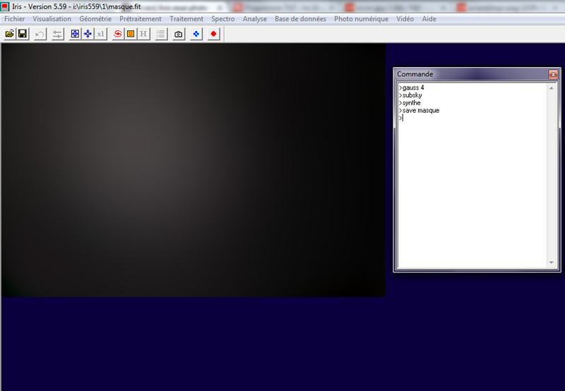
Task: Click the orange square toolbar icon
Action: 131,34
